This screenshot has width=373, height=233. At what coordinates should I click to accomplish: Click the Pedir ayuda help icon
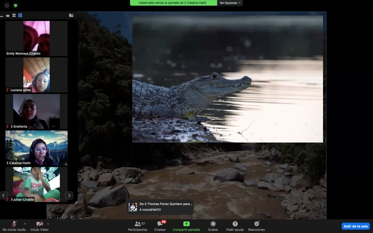pos(235,226)
